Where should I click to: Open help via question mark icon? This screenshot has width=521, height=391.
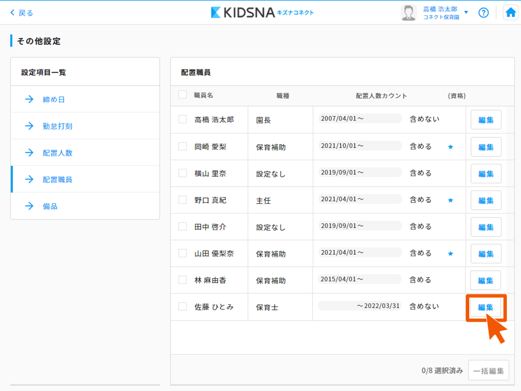point(483,13)
